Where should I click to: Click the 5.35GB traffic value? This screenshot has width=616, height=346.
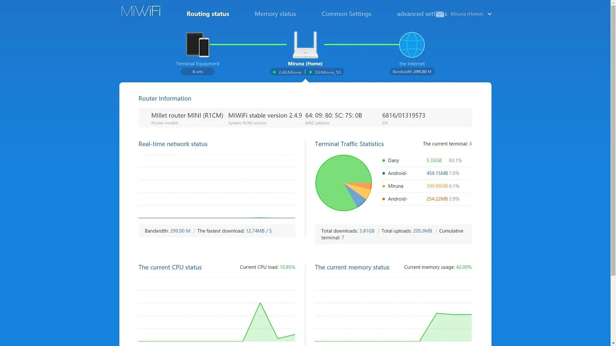click(434, 161)
